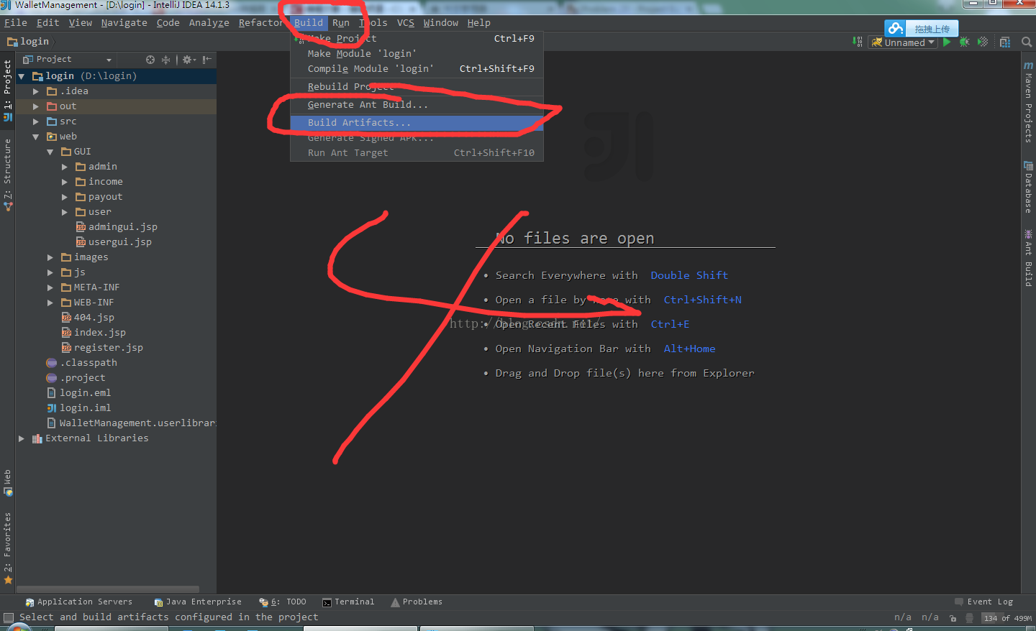Choose Compile Module 'login' menu entry
Screen dimensions: 1036x631
[x=417, y=69]
